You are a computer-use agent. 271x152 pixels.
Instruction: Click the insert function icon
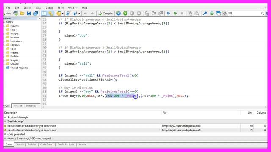click(x=75, y=13)
